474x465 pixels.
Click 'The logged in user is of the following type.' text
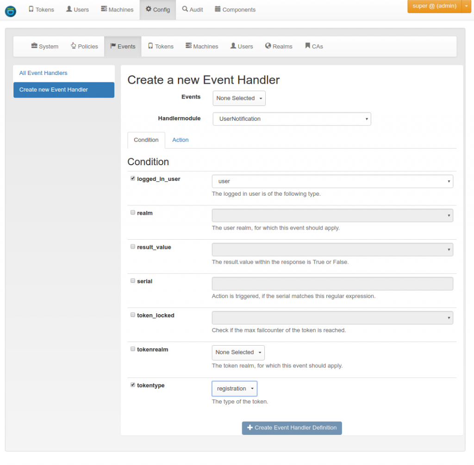266,194
